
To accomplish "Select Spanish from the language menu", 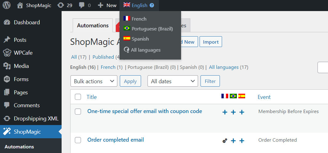I will coord(140,39).
